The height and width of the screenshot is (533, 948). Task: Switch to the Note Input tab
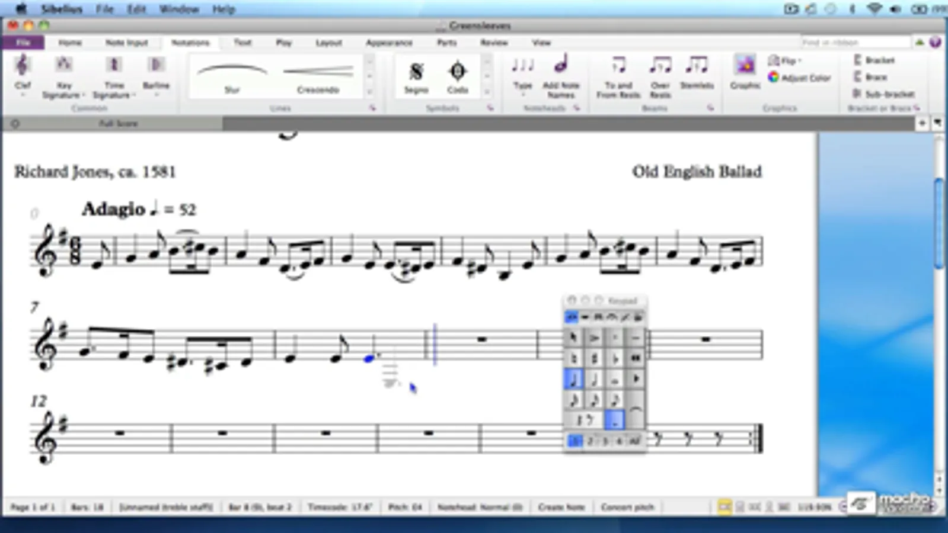coord(126,43)
